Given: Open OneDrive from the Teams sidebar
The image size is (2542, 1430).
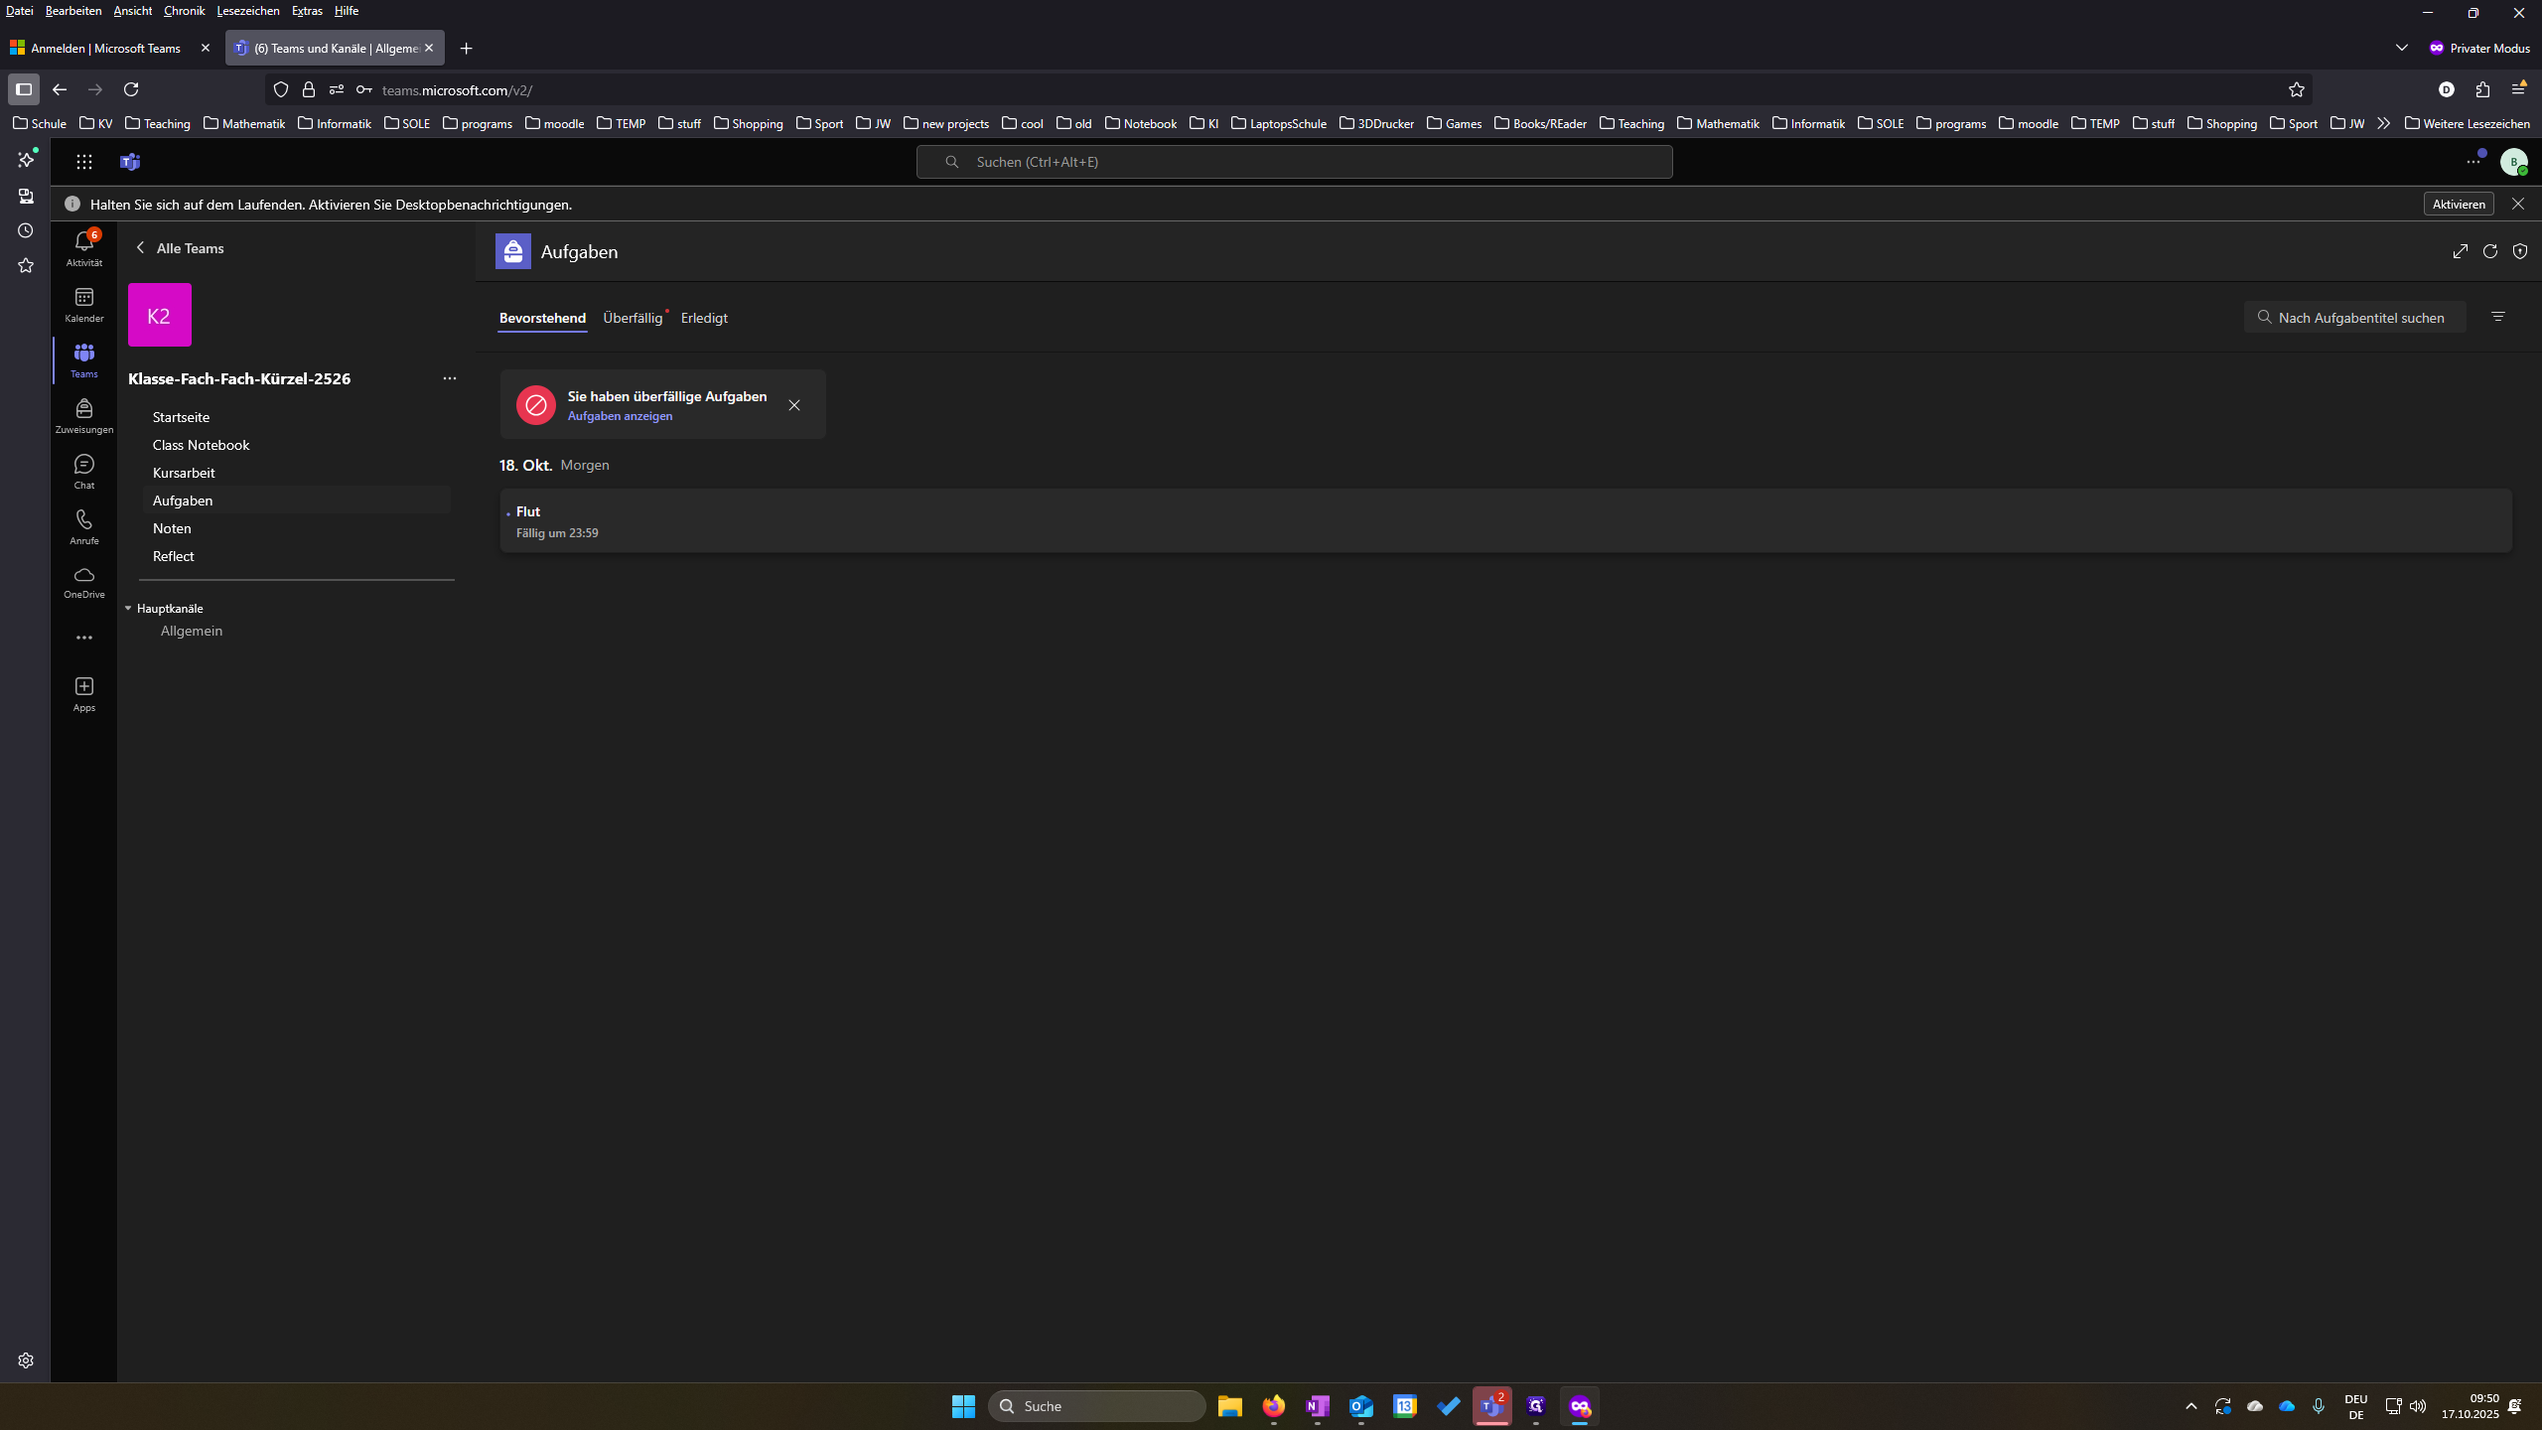Looking at the screenshot, I should click(x=83, y=582).
